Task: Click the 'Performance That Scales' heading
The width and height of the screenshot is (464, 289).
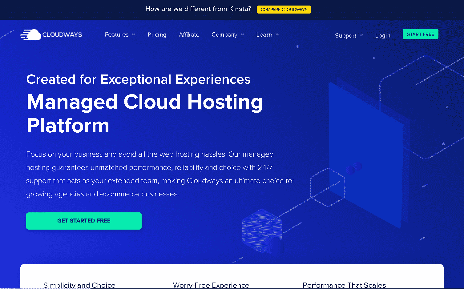Action: (x=344, y=285)
